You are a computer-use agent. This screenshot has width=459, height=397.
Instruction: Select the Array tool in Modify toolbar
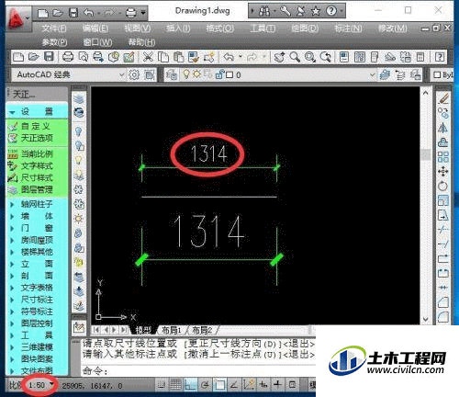pyautogui.click(x=442, y=157)
